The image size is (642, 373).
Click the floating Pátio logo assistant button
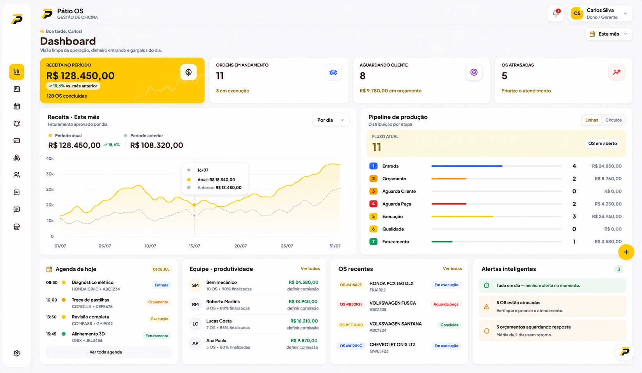tap(624, 351)
